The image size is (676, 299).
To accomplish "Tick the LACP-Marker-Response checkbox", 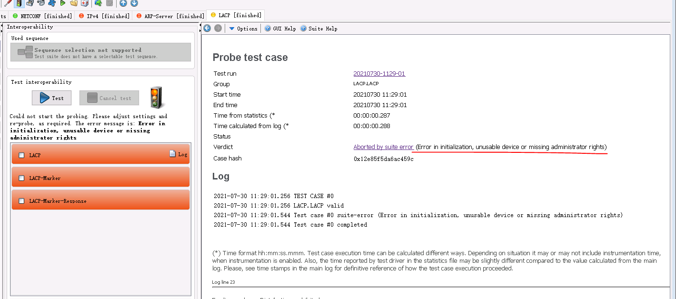I will 21,201.
